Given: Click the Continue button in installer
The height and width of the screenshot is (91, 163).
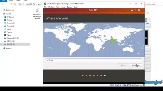Looking at the screenshot, I should [136, 65].
